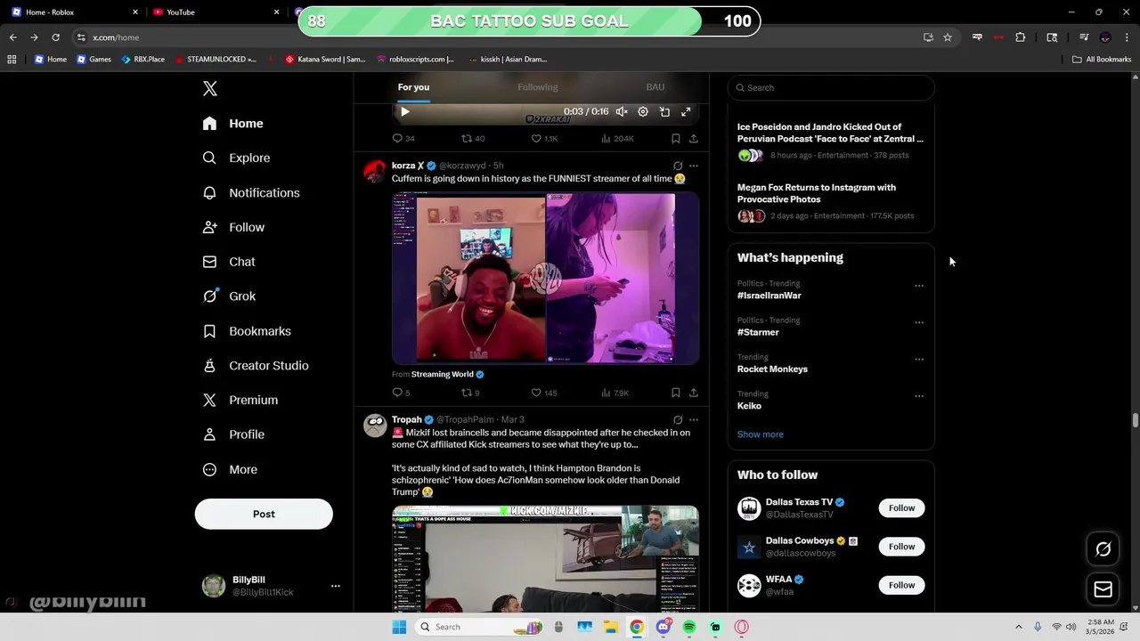The width and height of the screenshot is (1140, 641).
Task: View analytics of korza's post 7.9K views
Action: point(615,393)
